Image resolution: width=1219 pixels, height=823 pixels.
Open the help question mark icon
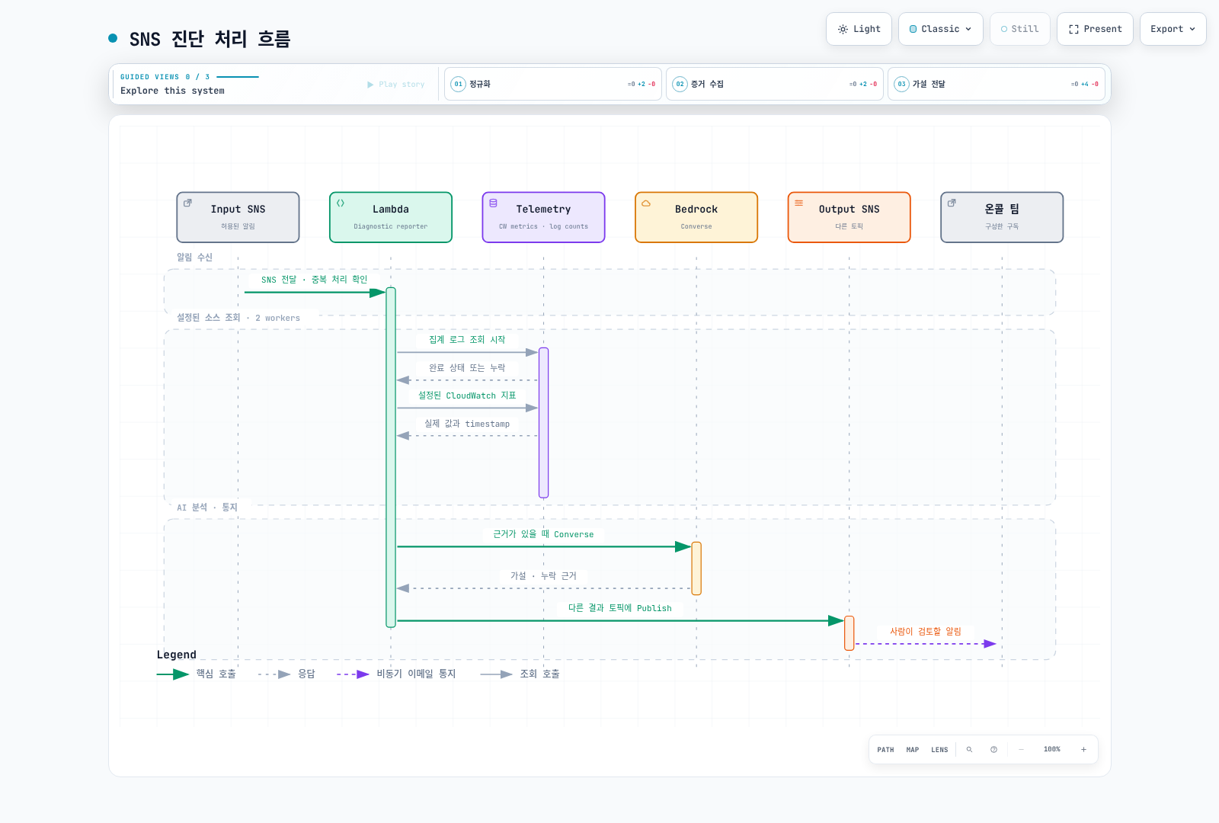tap(993, 750)
